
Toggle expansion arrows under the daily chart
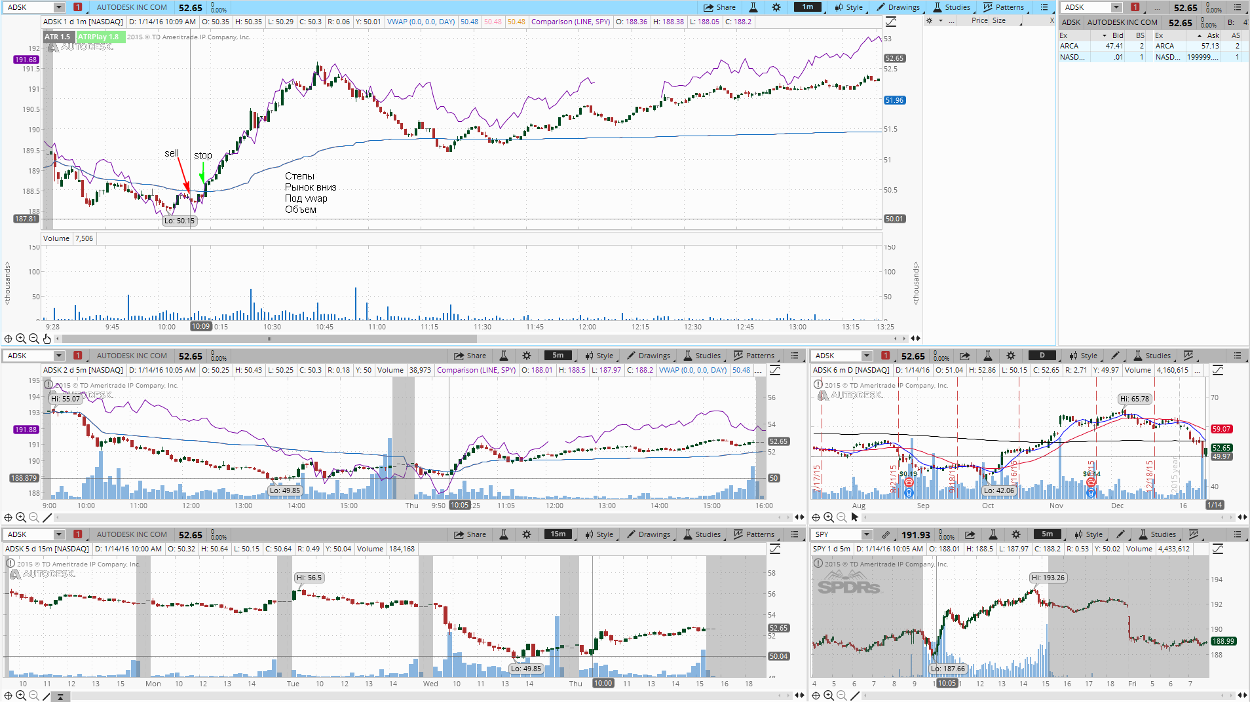1242,517
